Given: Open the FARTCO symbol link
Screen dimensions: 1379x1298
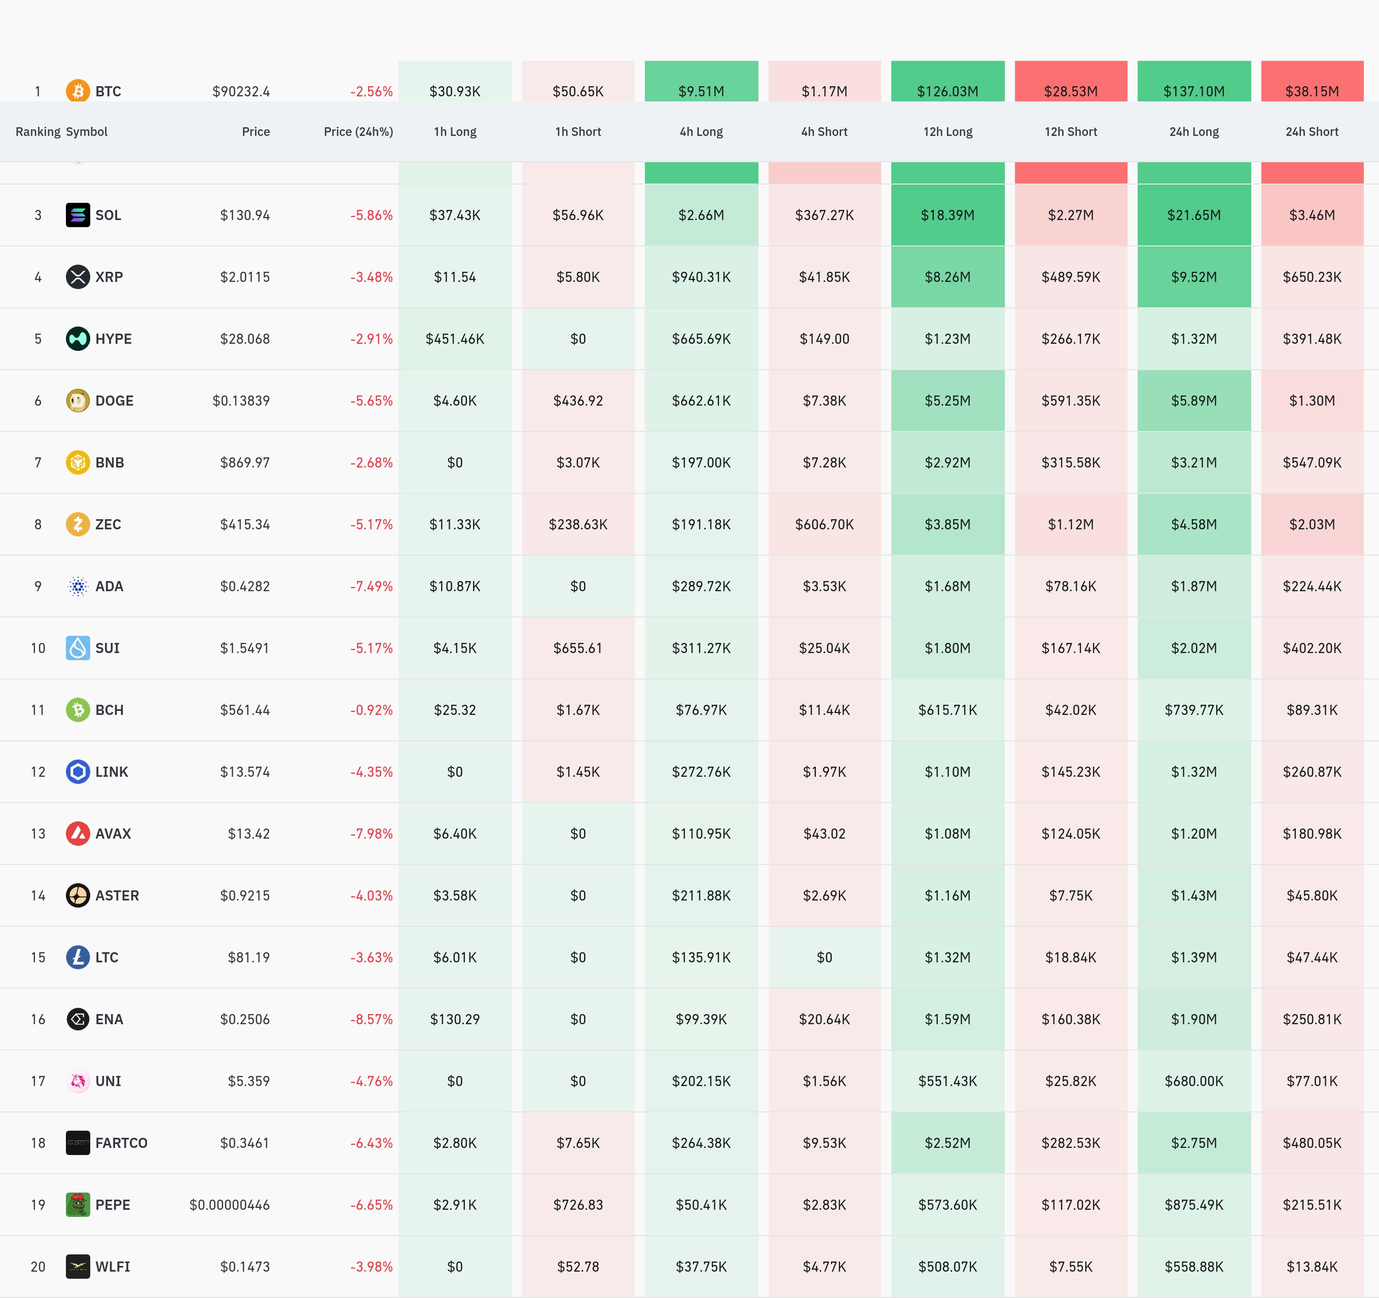Looking at the screenshot, I should (121, 1143).
